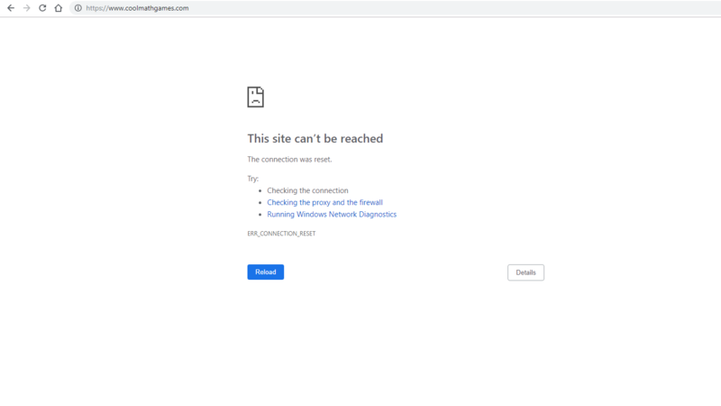
Task: Focus the empty right side of address bar
Action: click(451, 8)
